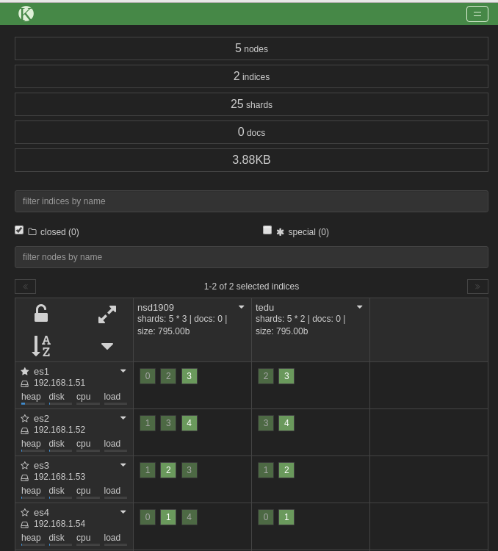Select nsd1909 primary shard 1 on es4
The width and height of the screenshot is (498, 551).
point(168,517)
